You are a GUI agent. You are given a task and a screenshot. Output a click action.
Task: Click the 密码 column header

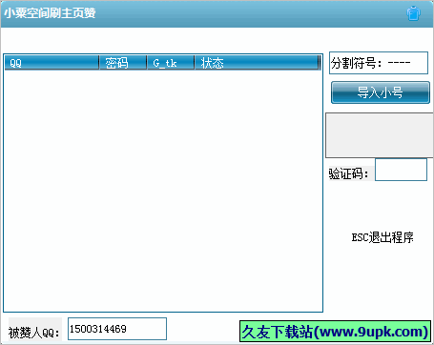pyautogui.click(x=123, y=63)
